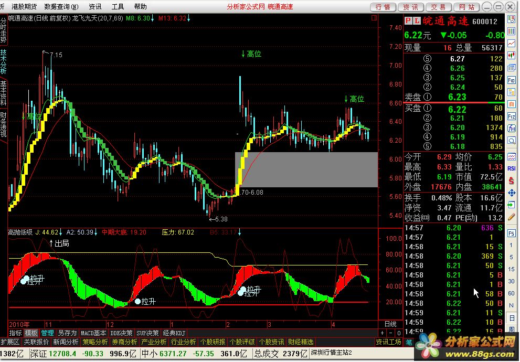
Task: Select the 指标 tab
Action: click(x=16, y=333)
